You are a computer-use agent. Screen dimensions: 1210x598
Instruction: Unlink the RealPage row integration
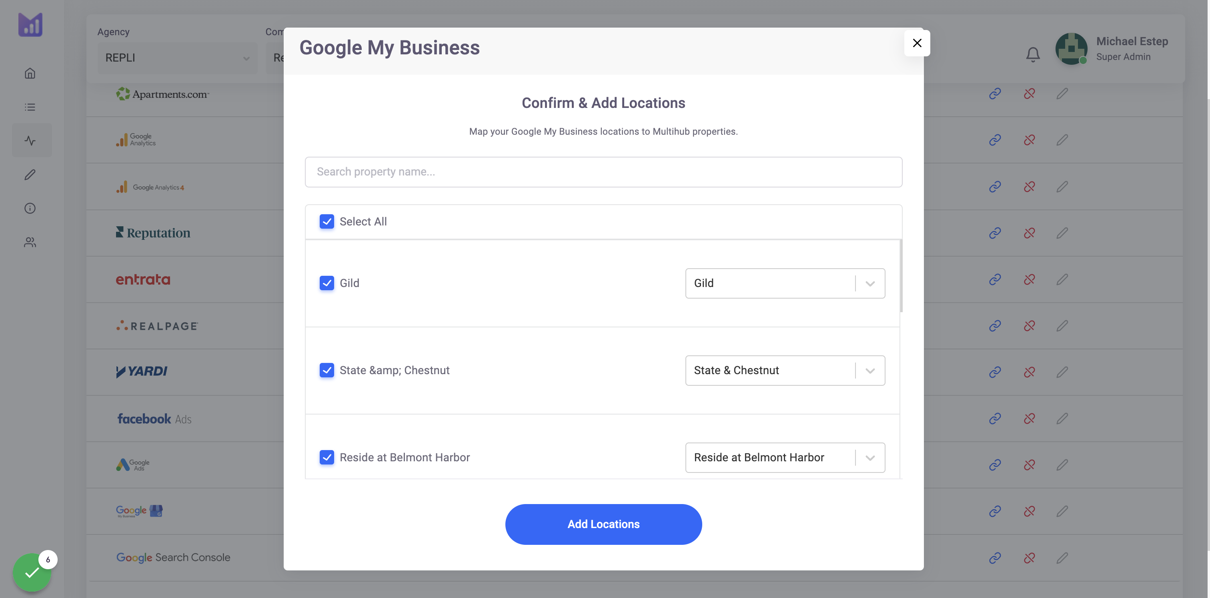1029,326
